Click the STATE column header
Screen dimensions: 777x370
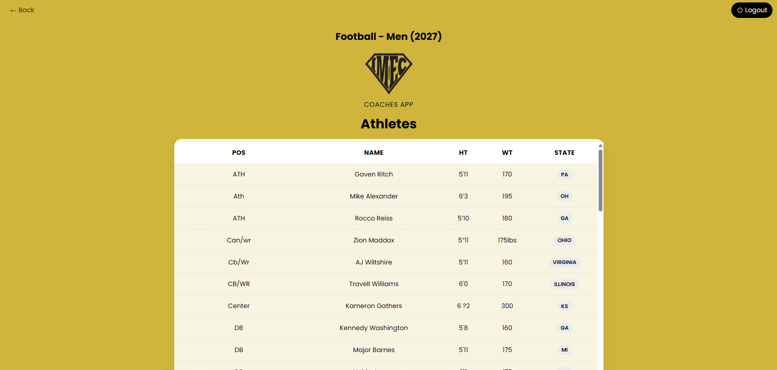[x=564, y=152]
